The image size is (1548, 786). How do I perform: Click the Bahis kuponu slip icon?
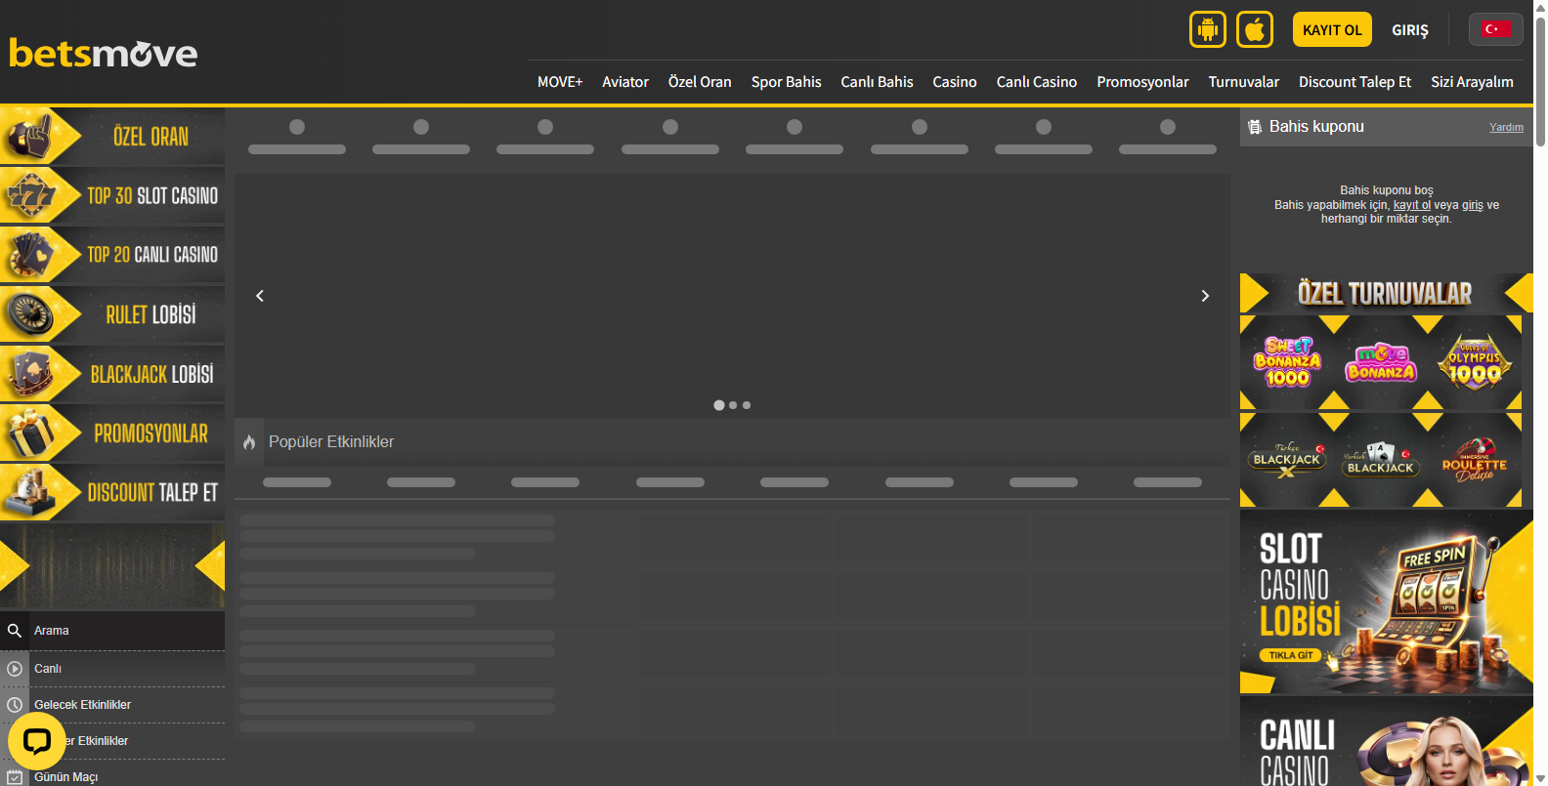pyautogui.click(x=1255, y=127)
